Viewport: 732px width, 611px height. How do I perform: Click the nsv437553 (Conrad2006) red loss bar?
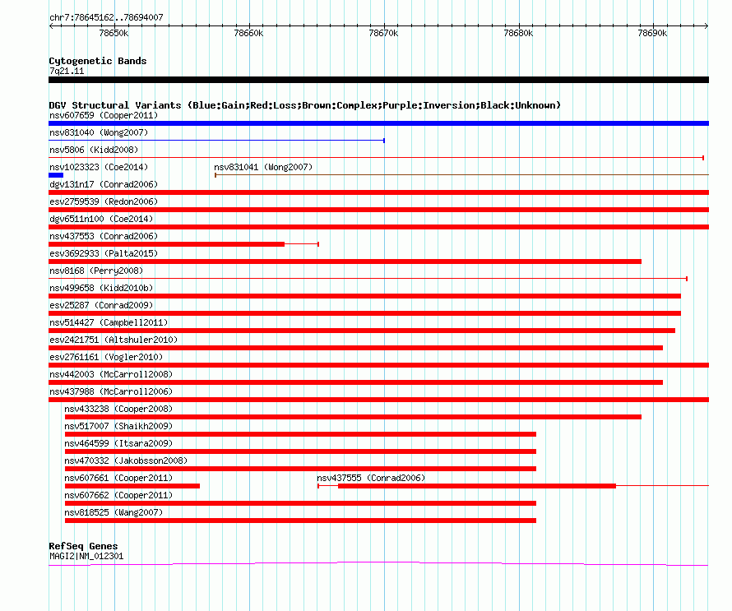184,244
